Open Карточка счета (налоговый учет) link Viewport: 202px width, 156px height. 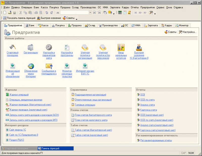[158, 130]
